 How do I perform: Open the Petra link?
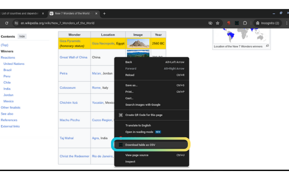point(63,73)
